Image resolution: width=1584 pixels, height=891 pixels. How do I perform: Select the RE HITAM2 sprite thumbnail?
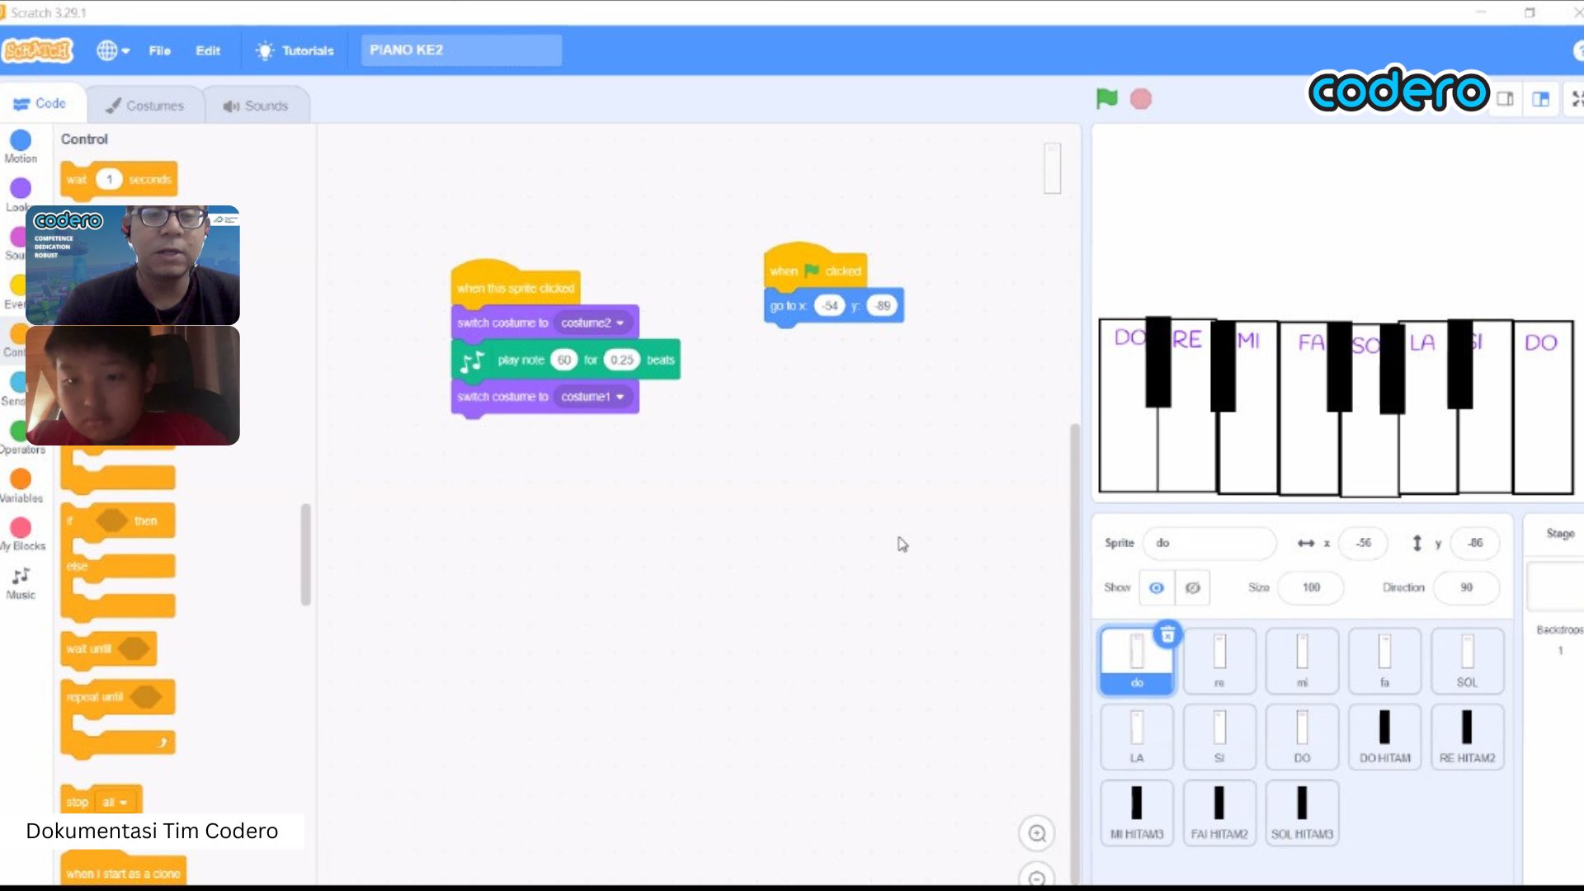(x=1467, y=736)
